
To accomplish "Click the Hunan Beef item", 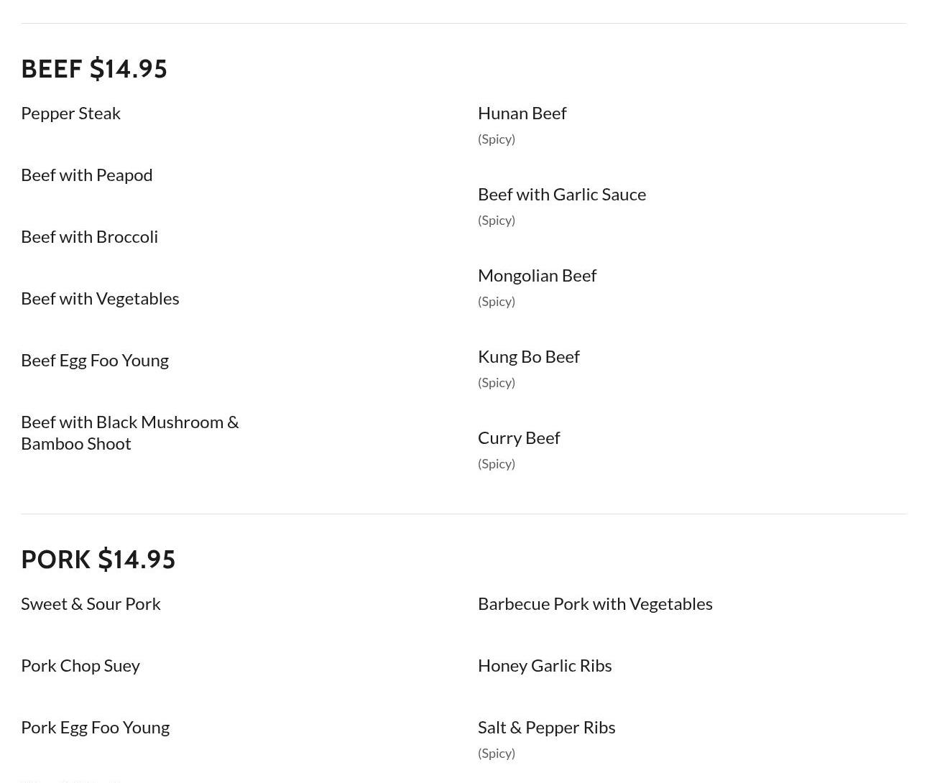I will (522, 113).
